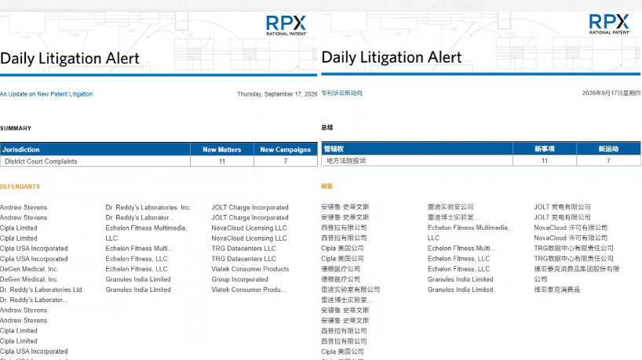Open the "专利诉讼新动向" link
This screenshot has width=642, height=360.
coord(342,93)
